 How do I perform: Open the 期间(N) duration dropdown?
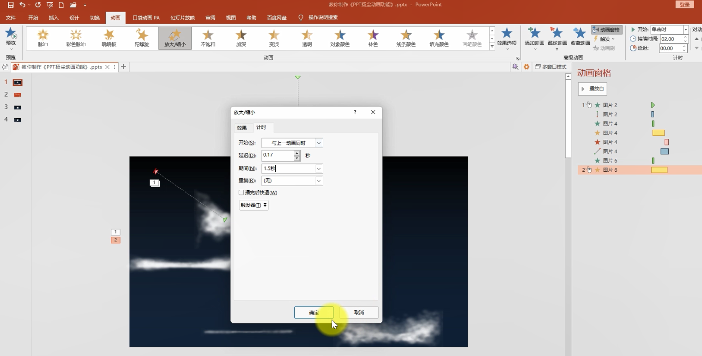click(319, 169)
